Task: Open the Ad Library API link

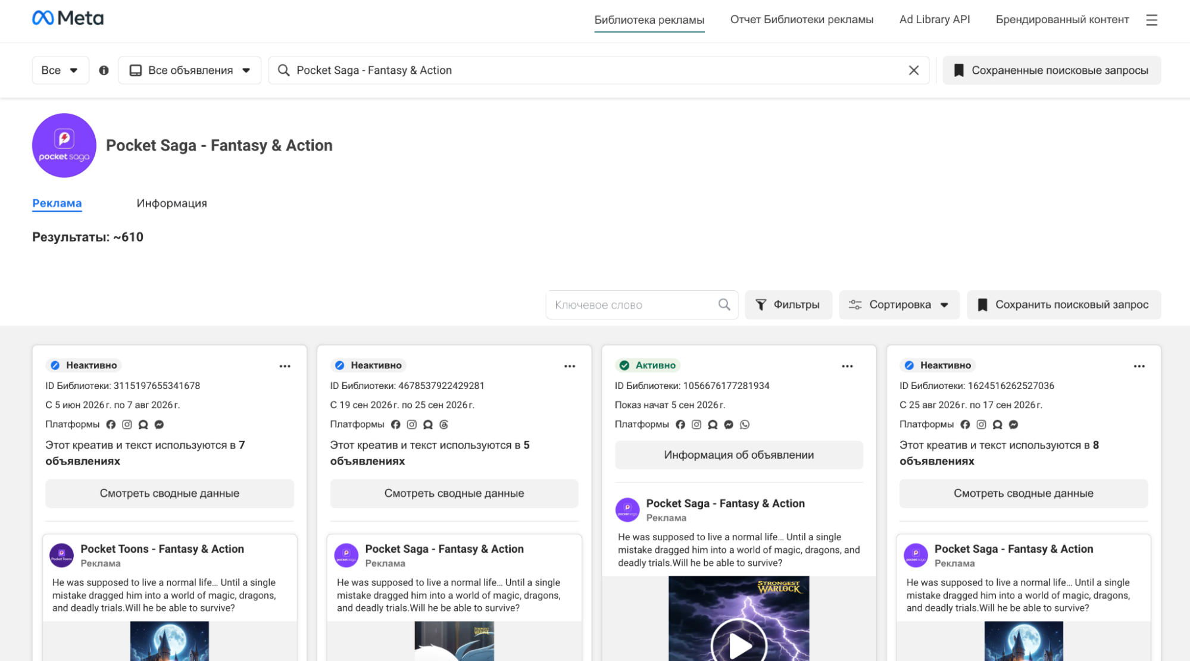Action: pos(934,20)
